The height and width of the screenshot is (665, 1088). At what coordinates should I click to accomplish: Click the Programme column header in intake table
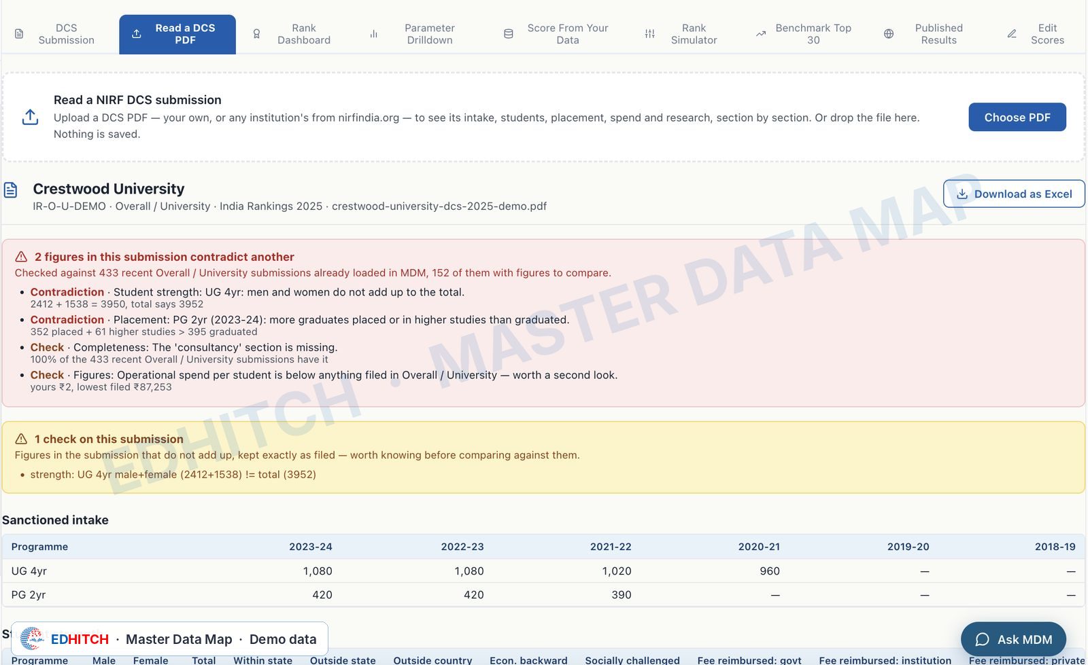(x=39, y=547)
